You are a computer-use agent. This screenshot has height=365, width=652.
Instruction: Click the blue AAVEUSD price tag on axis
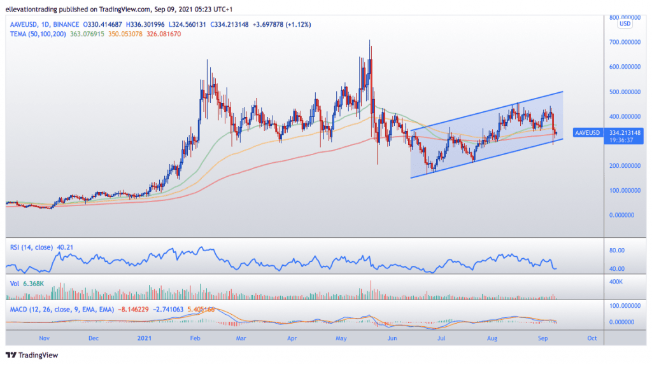click(586, 132)
